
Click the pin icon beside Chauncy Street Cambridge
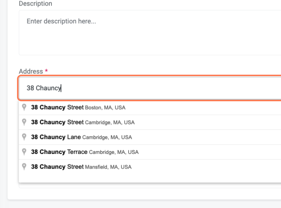(x=24, y=122)
